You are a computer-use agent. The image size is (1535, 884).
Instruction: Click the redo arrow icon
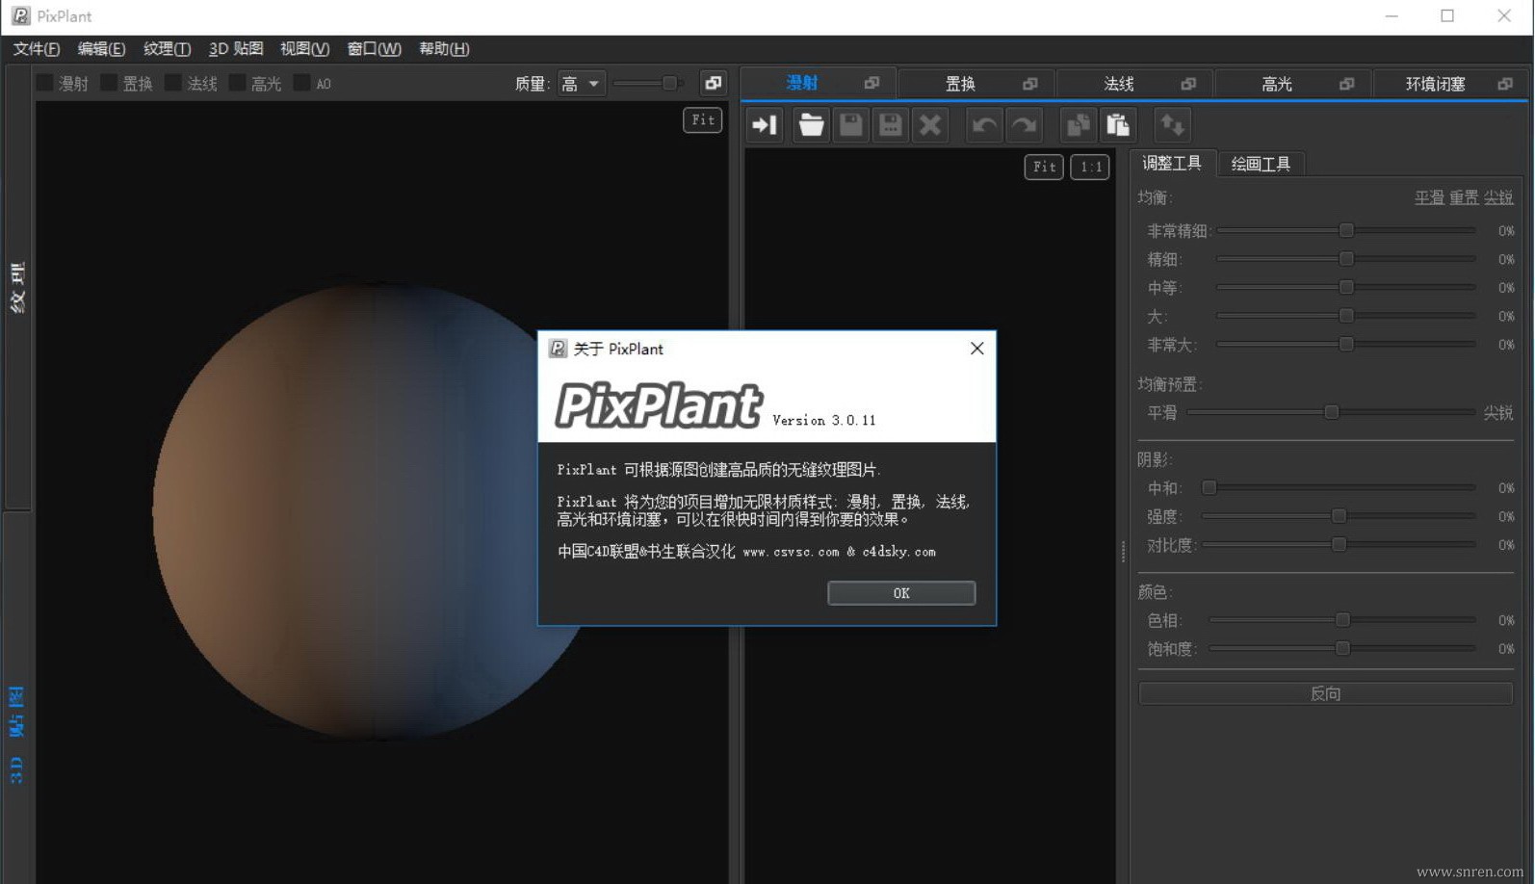point(1025,125)
